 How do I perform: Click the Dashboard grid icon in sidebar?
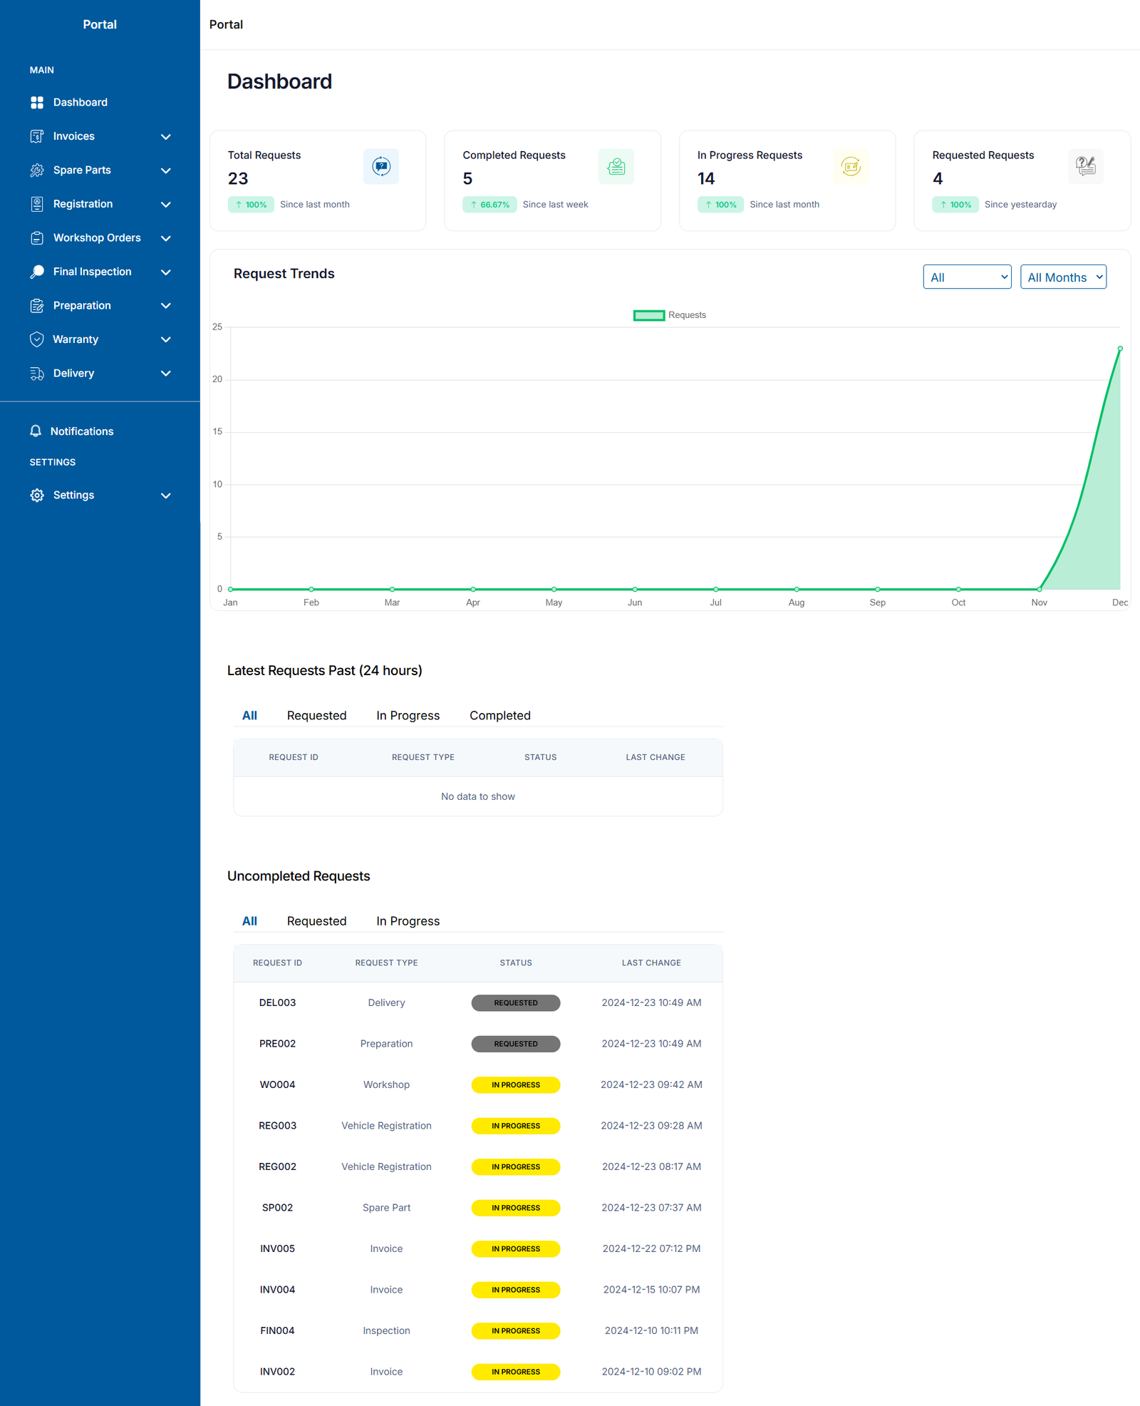[x=37, y=103]
